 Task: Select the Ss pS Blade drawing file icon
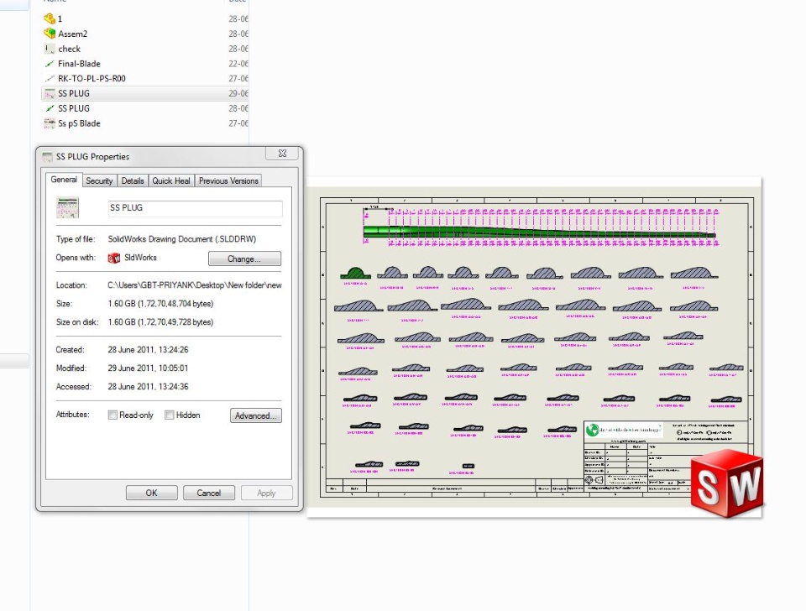[x=50, y=123]
